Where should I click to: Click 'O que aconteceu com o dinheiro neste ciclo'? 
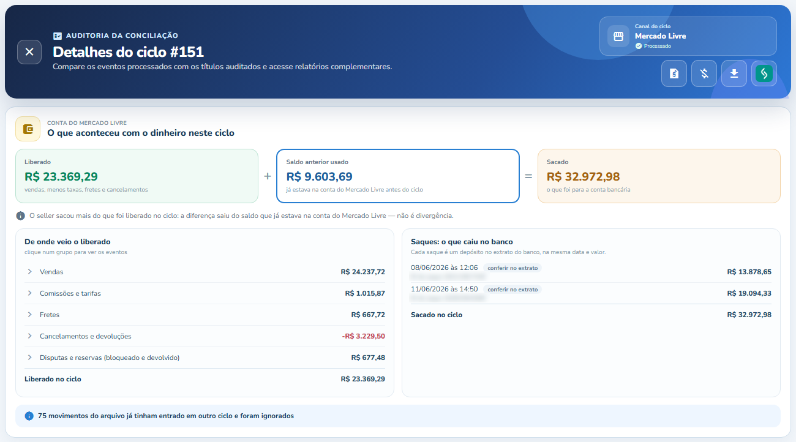click(x=141, y=133)
